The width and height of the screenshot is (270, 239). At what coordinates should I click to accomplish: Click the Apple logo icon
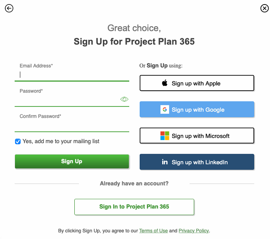pos(165,83)
